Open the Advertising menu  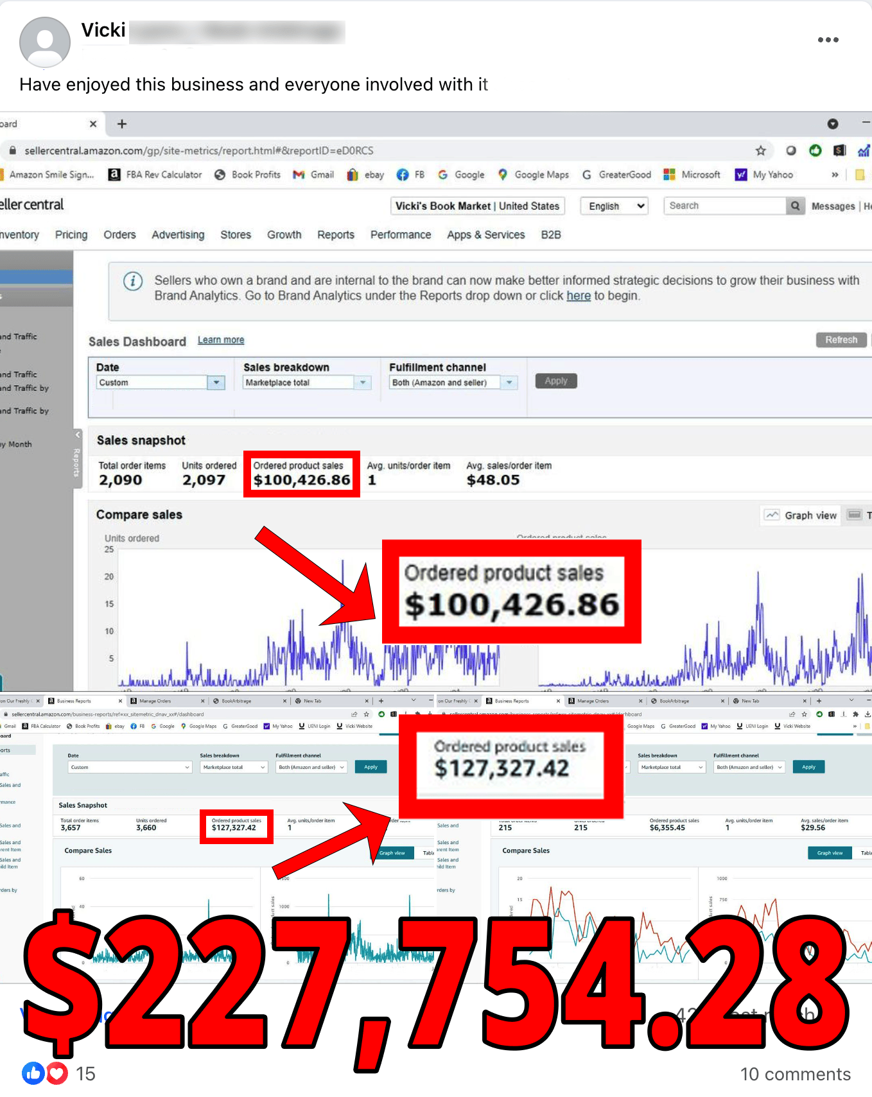[178, 235]
